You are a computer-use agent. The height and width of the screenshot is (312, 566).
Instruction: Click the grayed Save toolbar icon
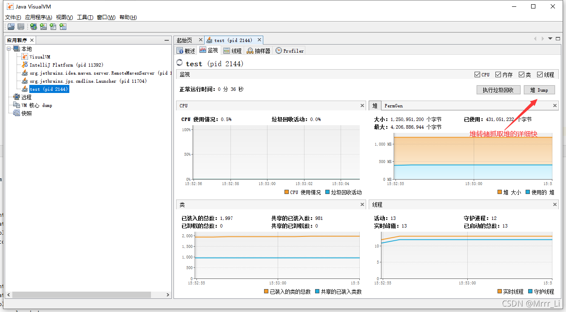(x=20, y=27)
